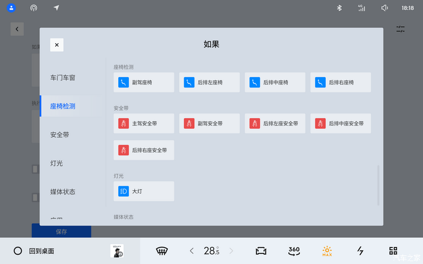Image resolution: width=423 pixels, height=264 pixels.
Task: Open the app grid menu icon
Action: click(x=393, y=251)
